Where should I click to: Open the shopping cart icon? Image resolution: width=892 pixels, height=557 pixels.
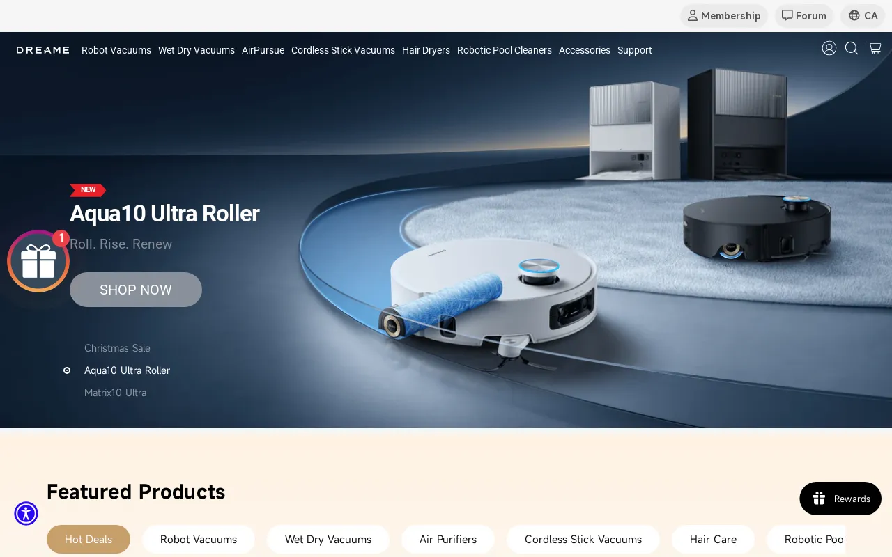874,48
